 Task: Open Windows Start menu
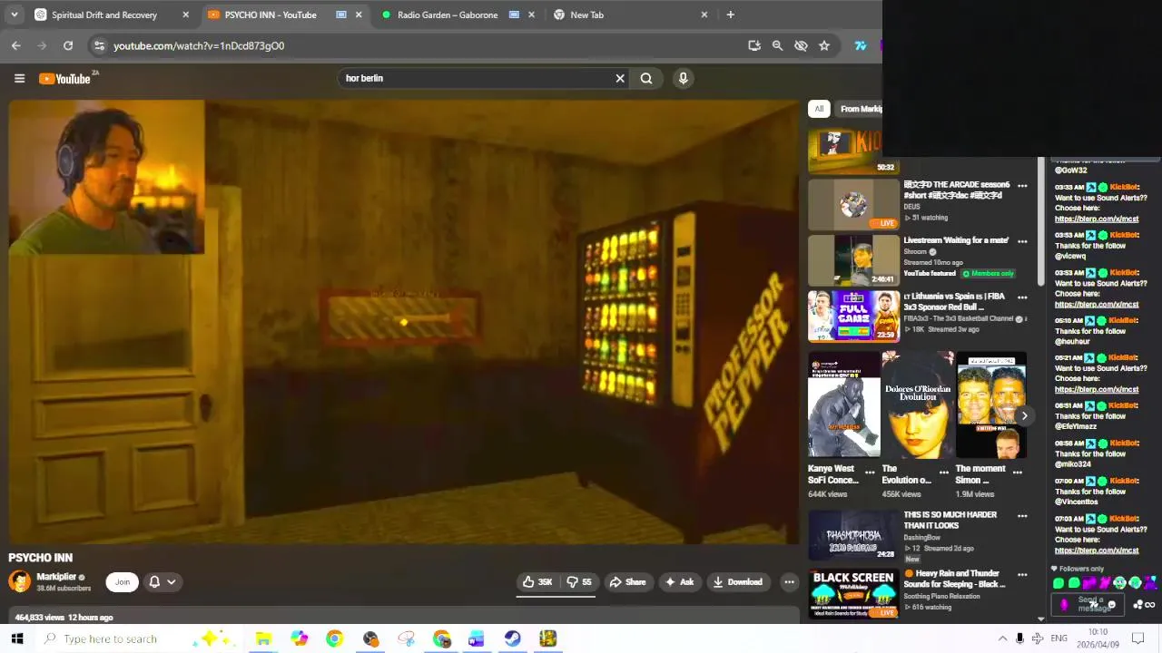[x=16, y=638]
